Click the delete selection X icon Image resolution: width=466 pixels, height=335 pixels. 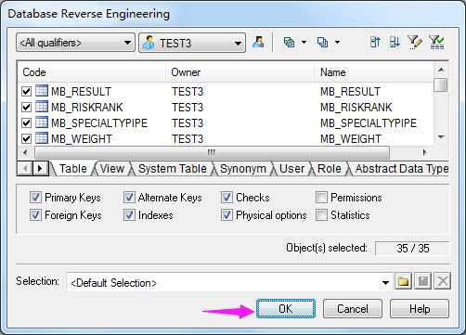pyautogui.click(x=443, y=281)
